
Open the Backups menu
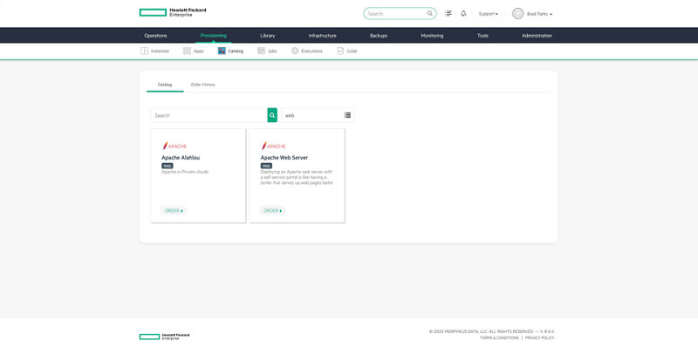(x=379, y=36)
